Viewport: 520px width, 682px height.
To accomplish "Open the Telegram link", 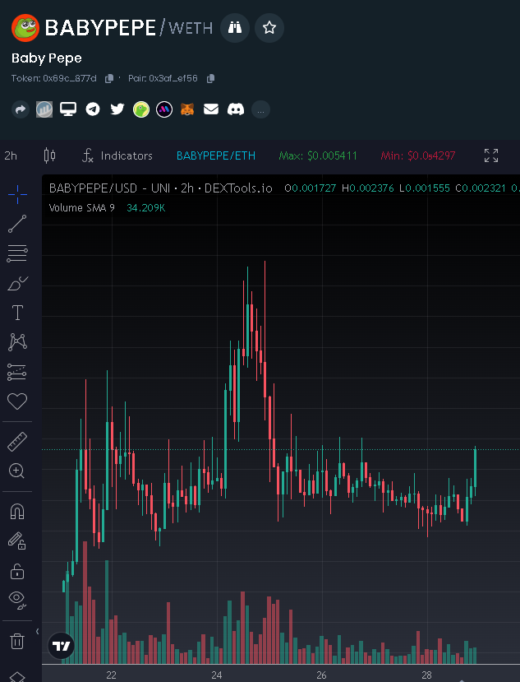I will 93,109.
